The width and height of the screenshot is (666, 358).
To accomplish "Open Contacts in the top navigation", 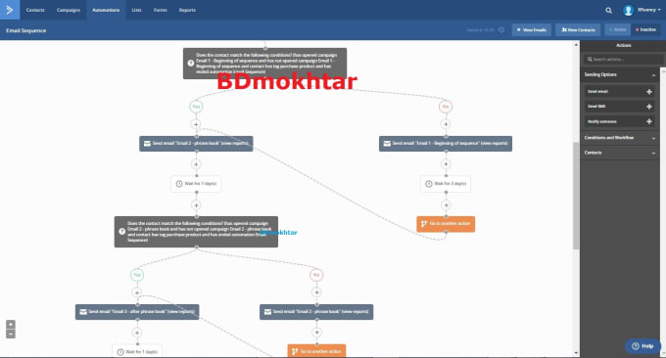I will (x=35, y=10).
